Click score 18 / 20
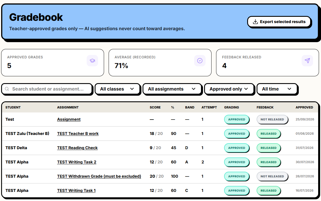 click(x=156, y=134)
